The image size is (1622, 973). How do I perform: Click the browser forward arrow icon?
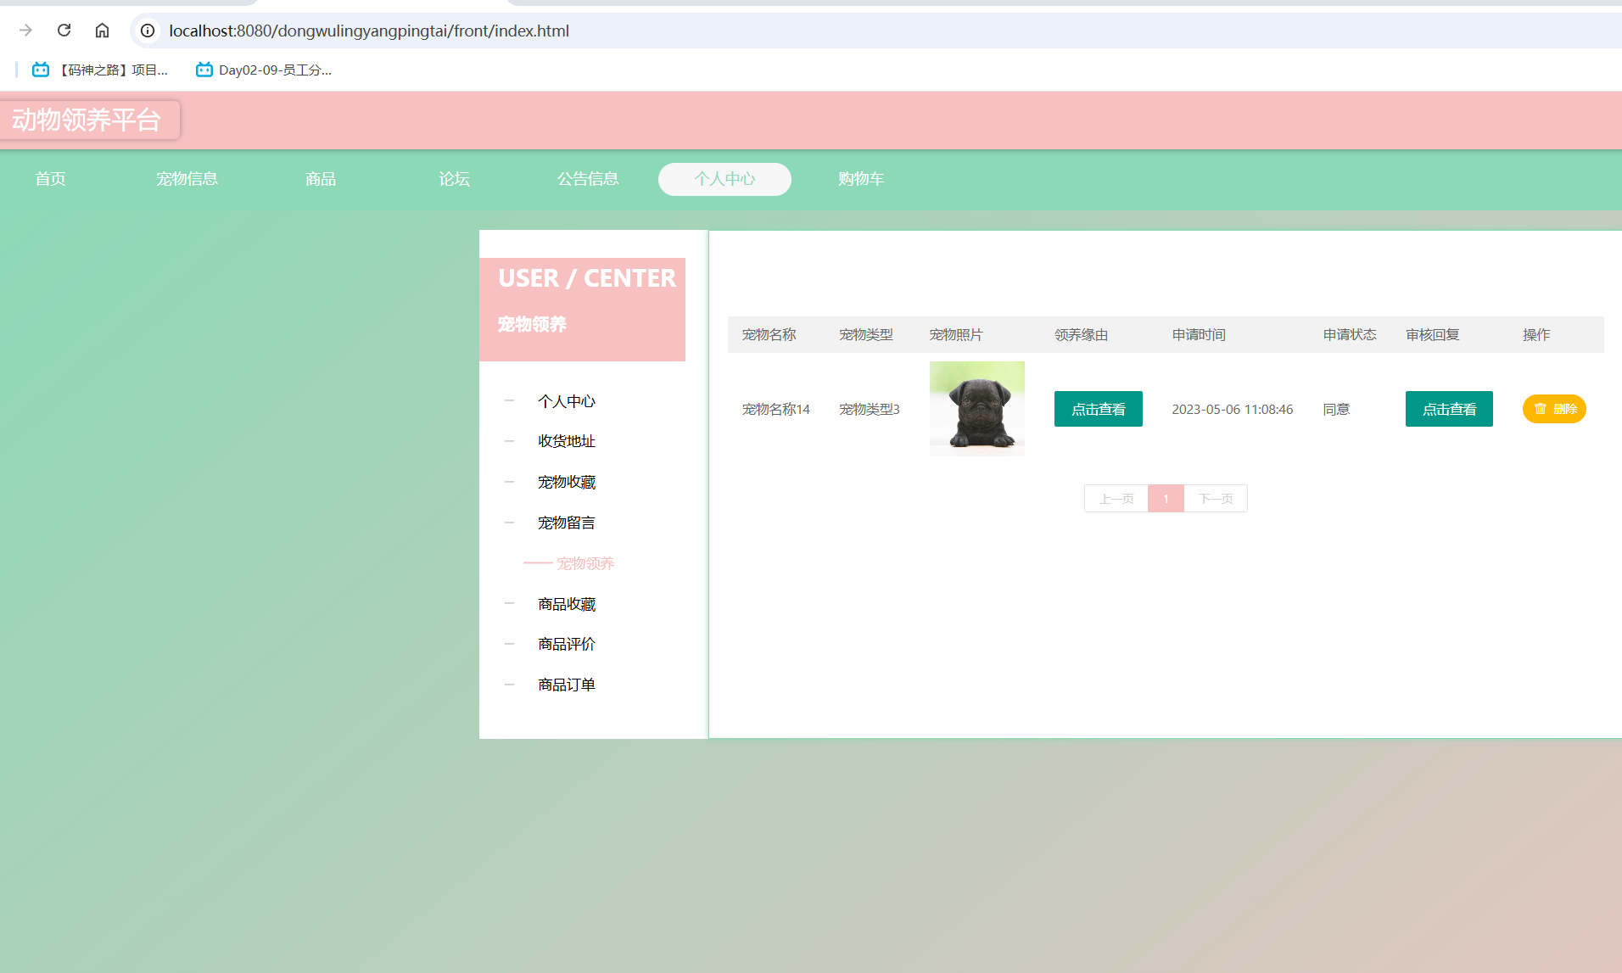coord(25,31)
